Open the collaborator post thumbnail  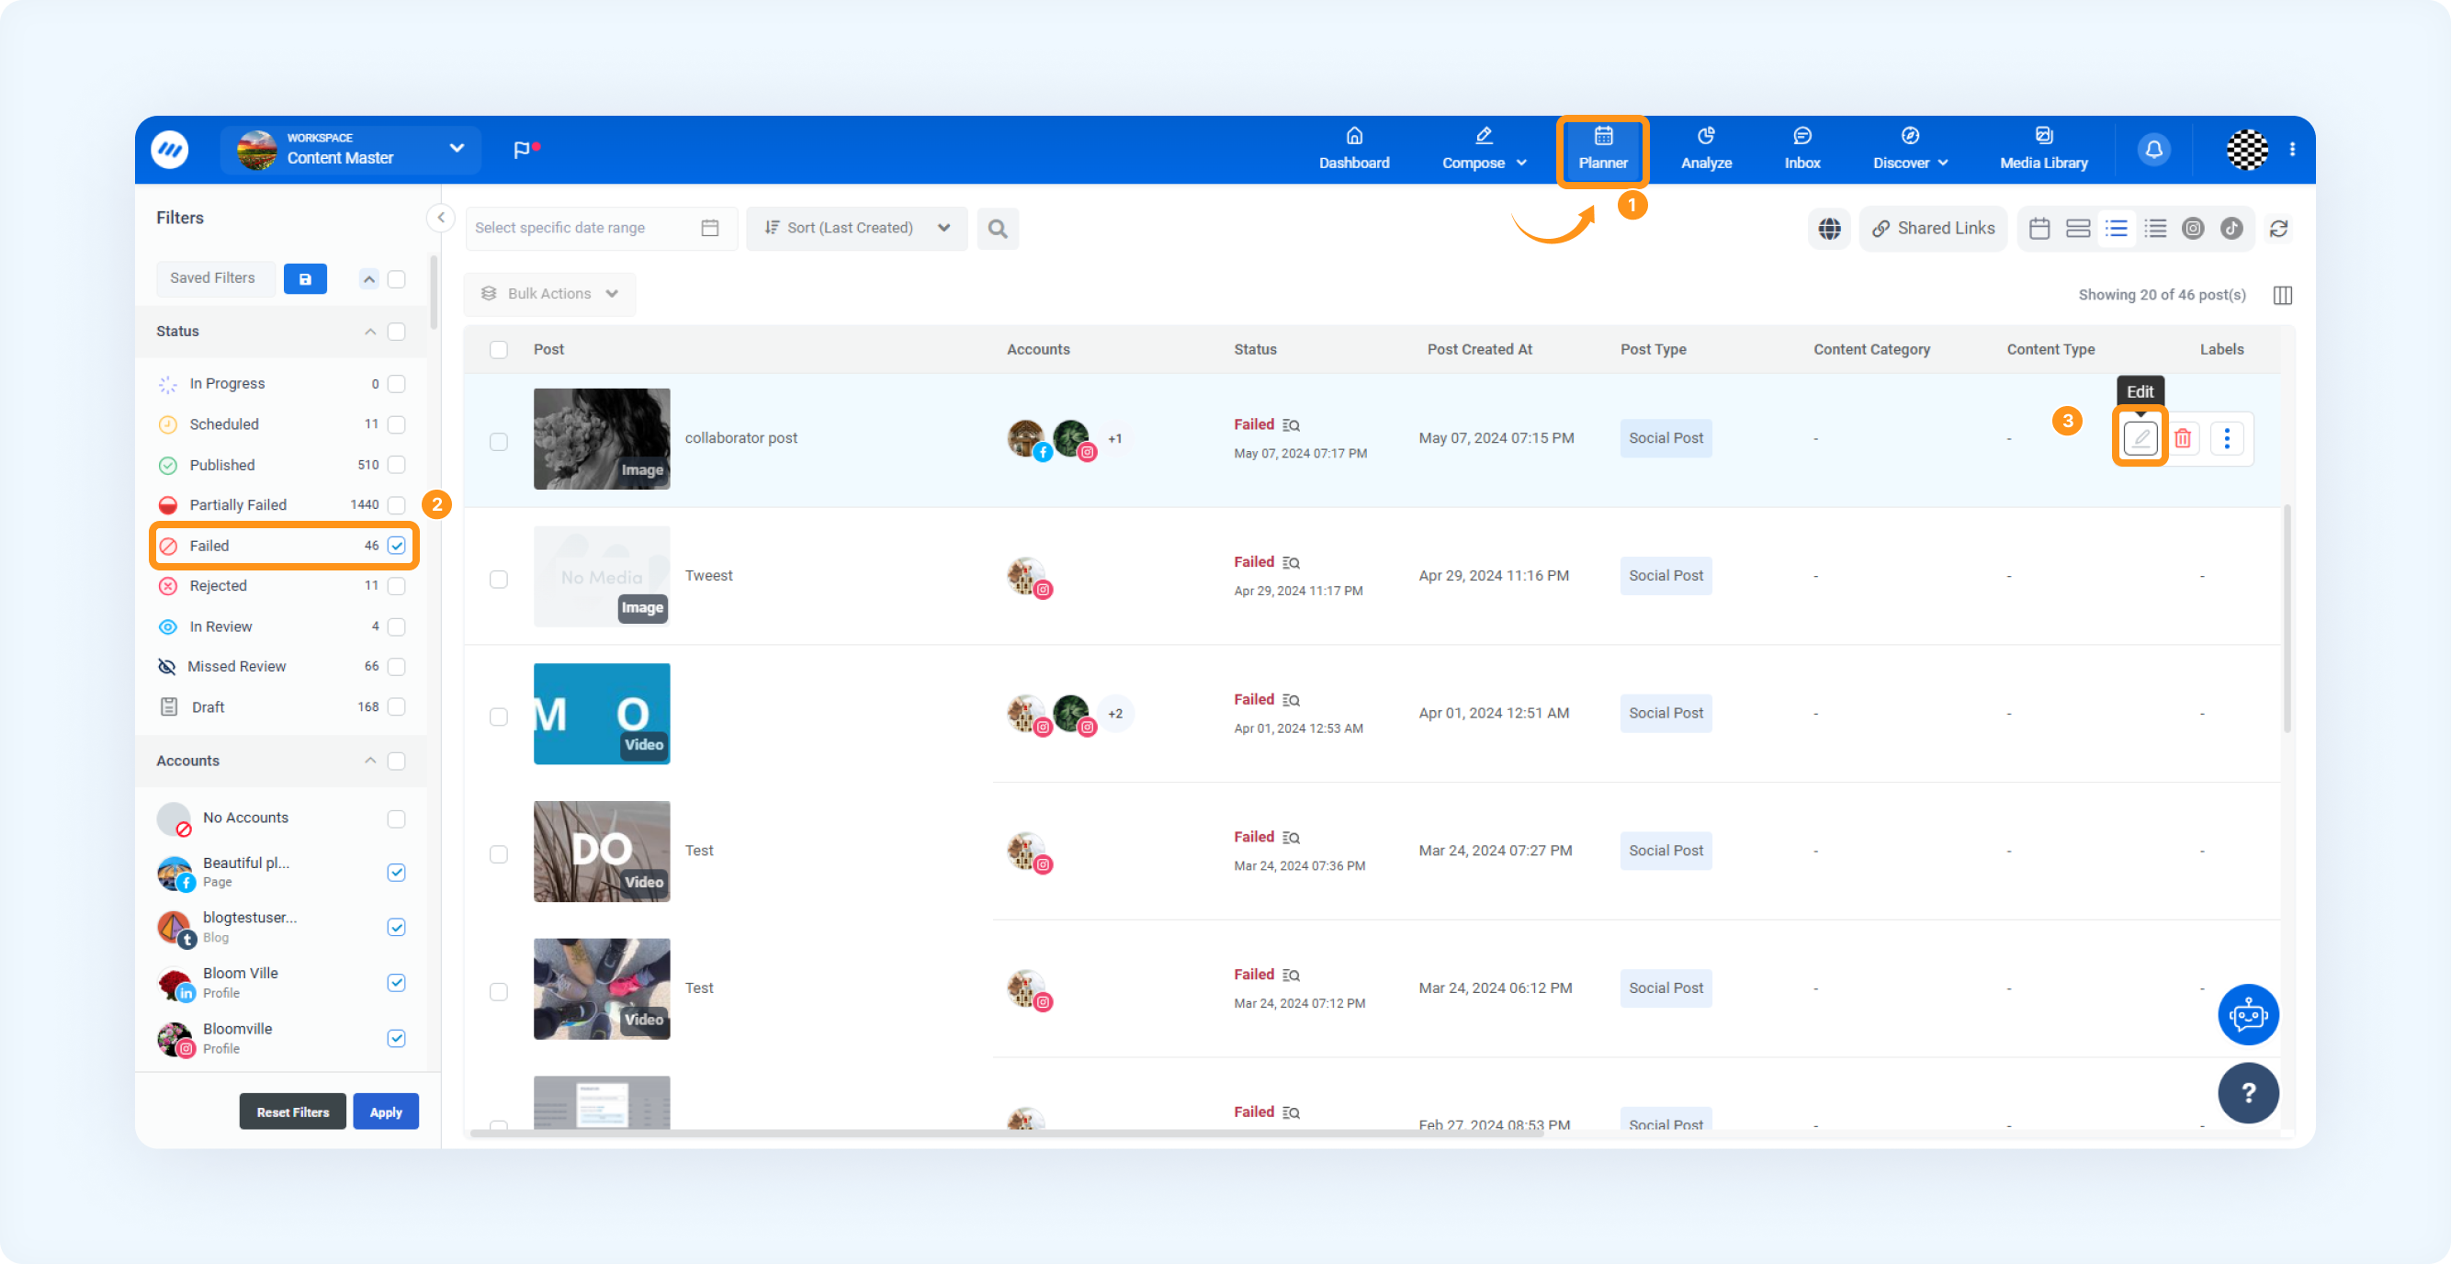click(x=602, y=438)
